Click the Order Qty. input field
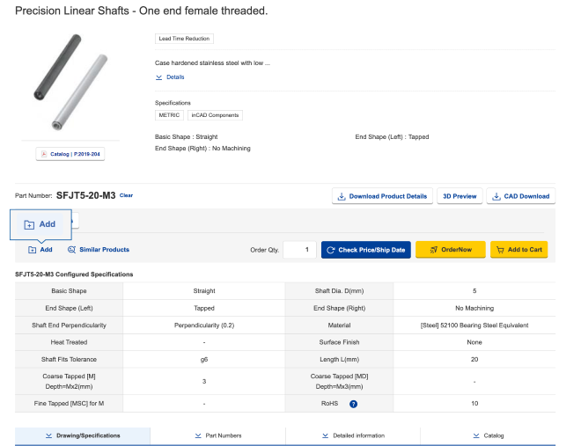Screen dimensions: 581x446 pyautogui.click(x=299, y=250)
